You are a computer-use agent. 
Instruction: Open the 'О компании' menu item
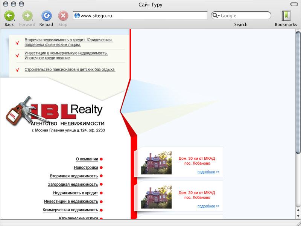[87, 159]
